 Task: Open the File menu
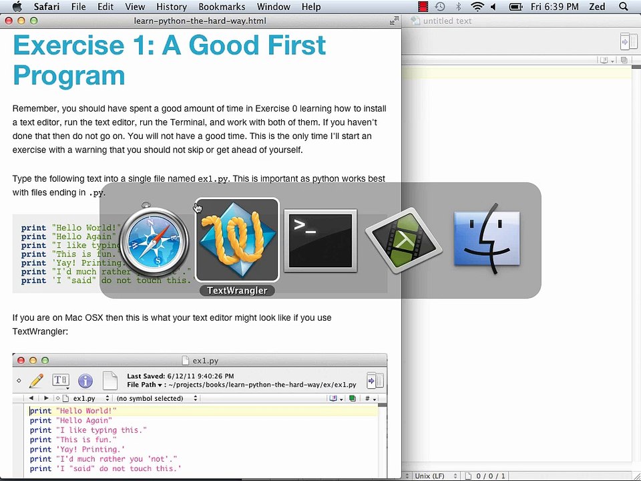pyautogui.click(x=79, y=7)
